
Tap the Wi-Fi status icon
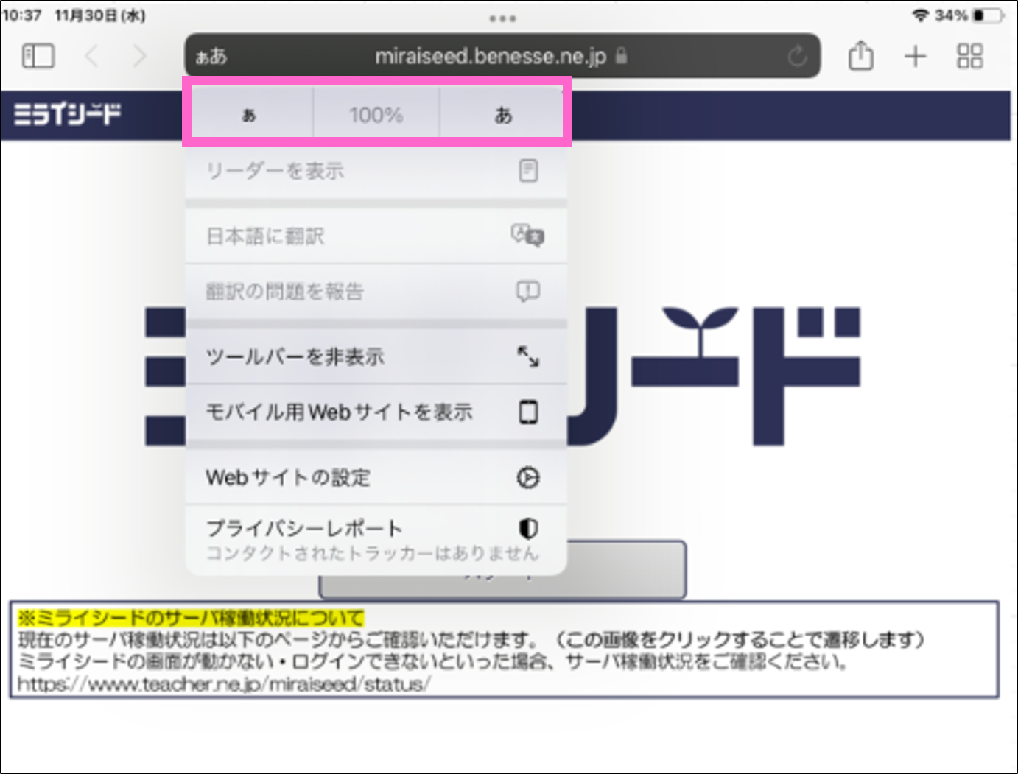pos(920,15)
